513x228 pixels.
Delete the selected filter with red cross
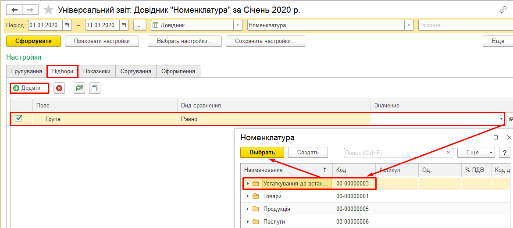(59, 88)
